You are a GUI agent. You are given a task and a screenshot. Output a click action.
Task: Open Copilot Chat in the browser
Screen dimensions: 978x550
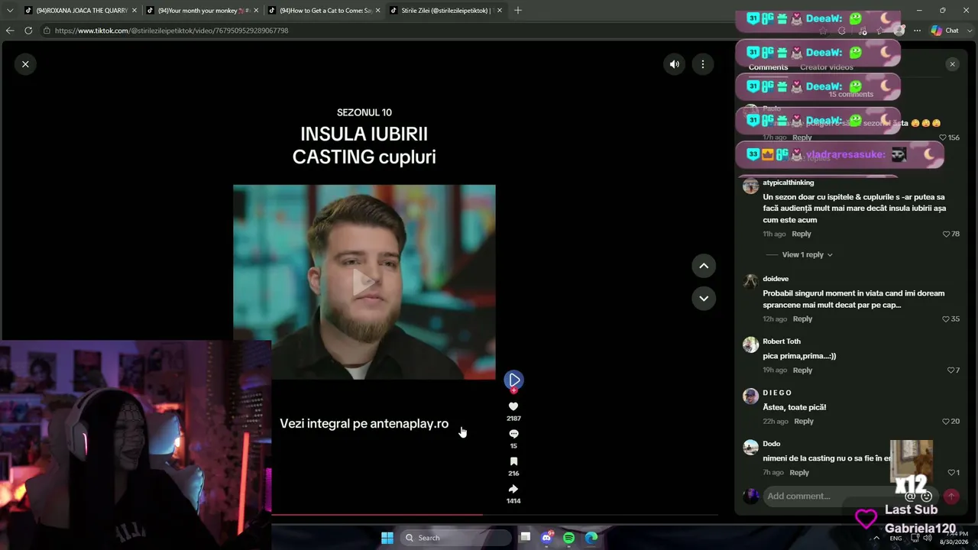pyautogui.click(x=945, y=31)
